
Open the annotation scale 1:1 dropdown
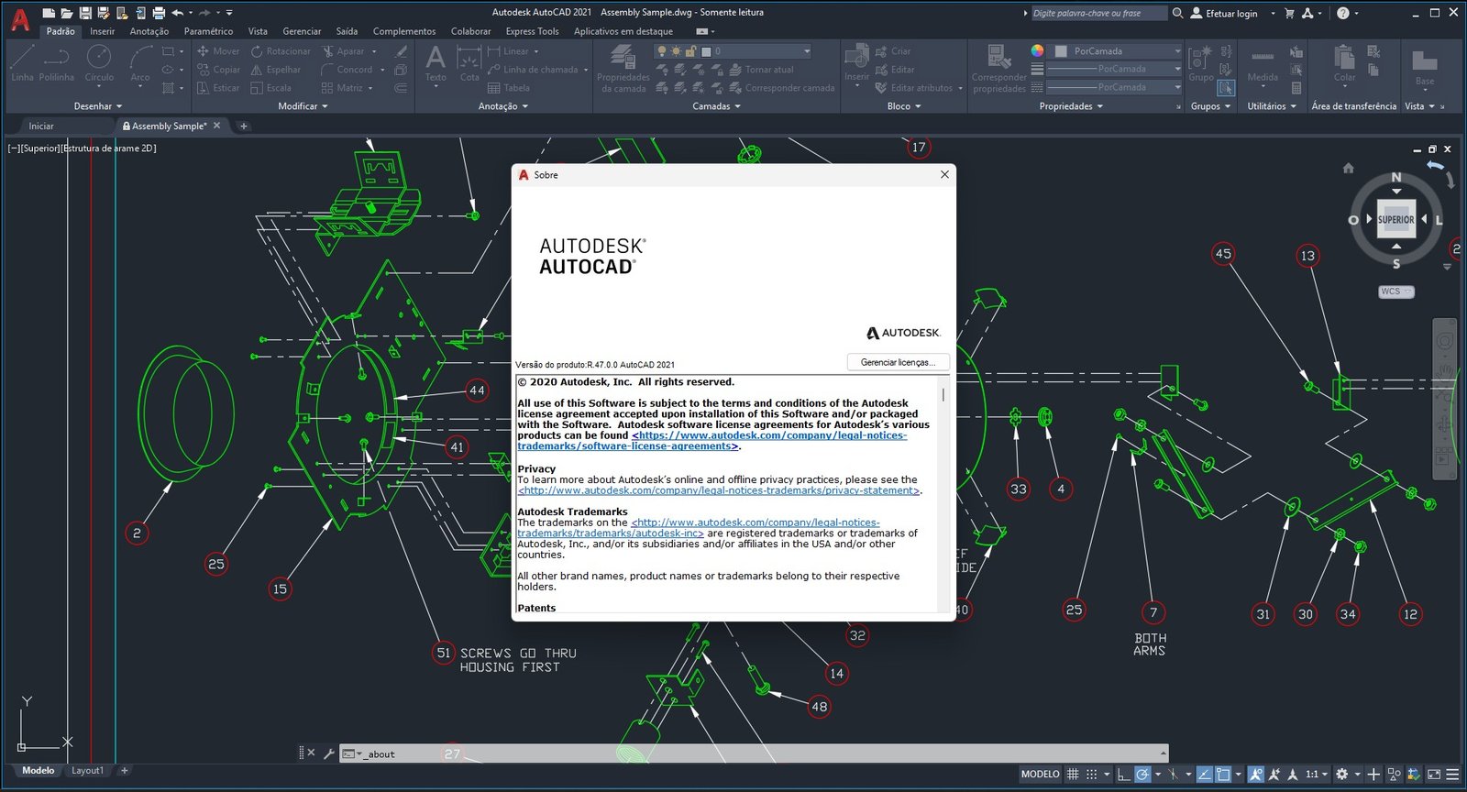point(1317,774)
